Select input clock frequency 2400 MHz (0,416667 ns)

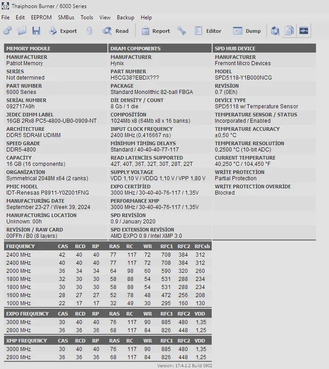pyautogui.click(x=141, y=135)
